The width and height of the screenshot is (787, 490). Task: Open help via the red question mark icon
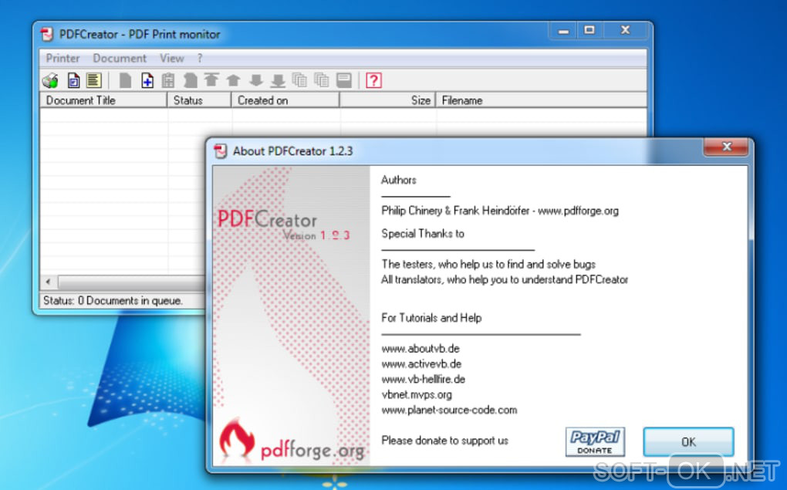(x=373, y=80)
